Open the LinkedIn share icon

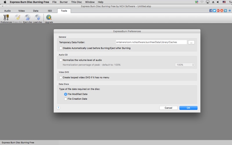(225, 10)
